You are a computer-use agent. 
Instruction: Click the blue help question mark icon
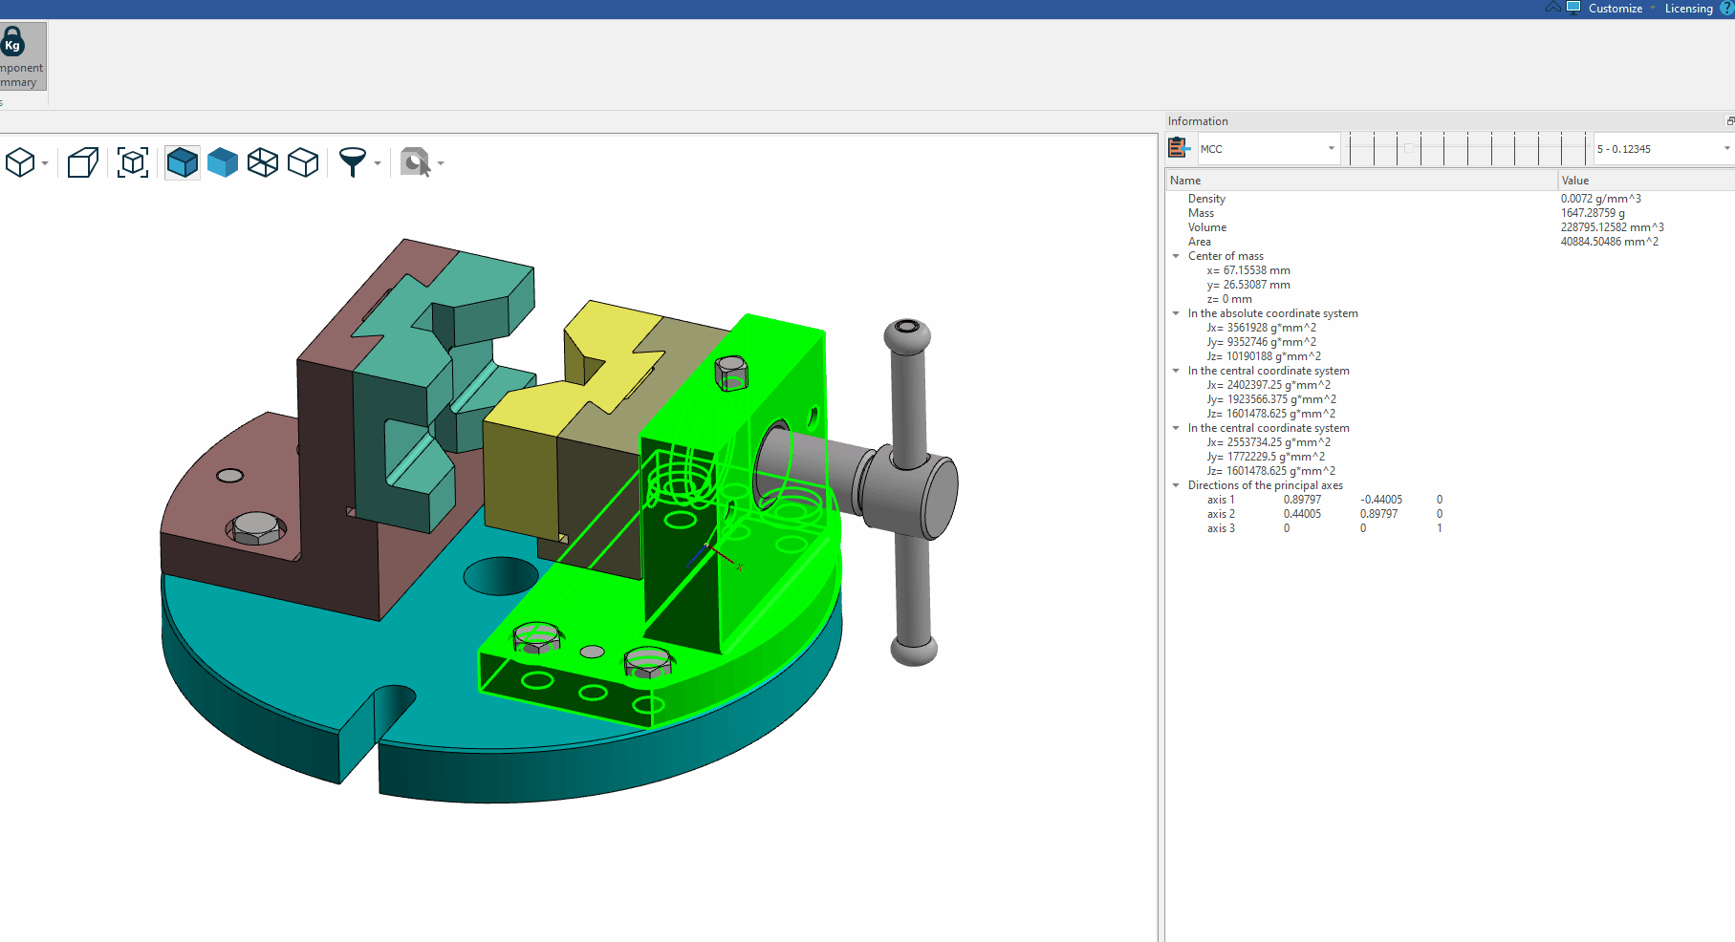(1726, 9)
